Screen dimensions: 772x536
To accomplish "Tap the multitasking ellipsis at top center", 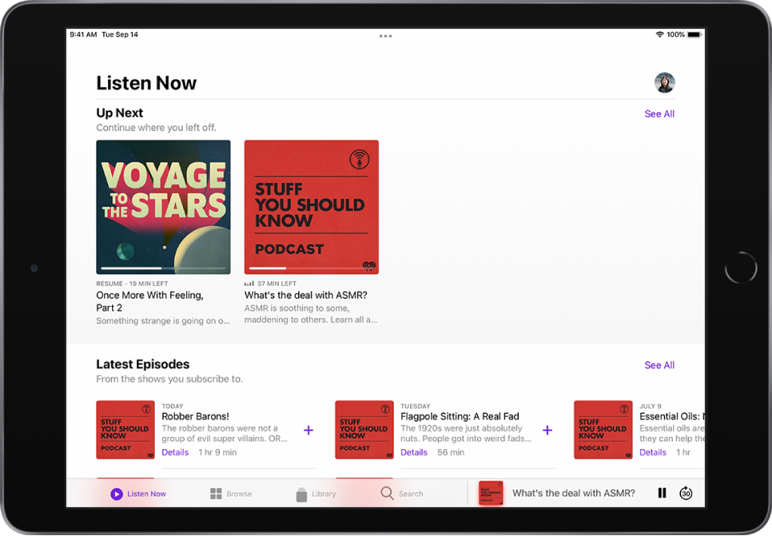I will pyautogui.click(x=385, y=35).
